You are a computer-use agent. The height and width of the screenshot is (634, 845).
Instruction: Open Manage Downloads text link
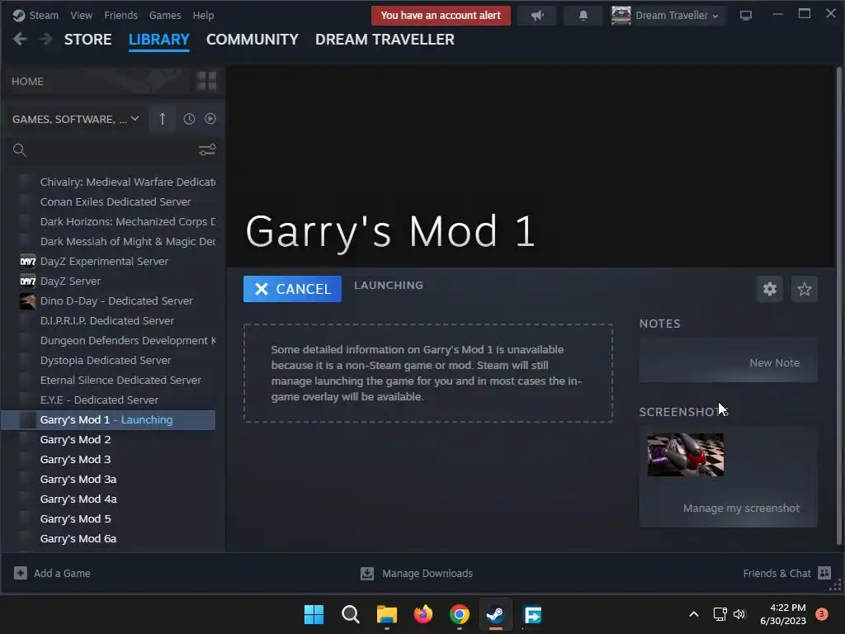coord(427,573)
